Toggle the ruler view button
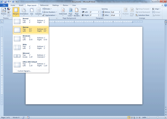167x119 pixels. tap(166, 22)
